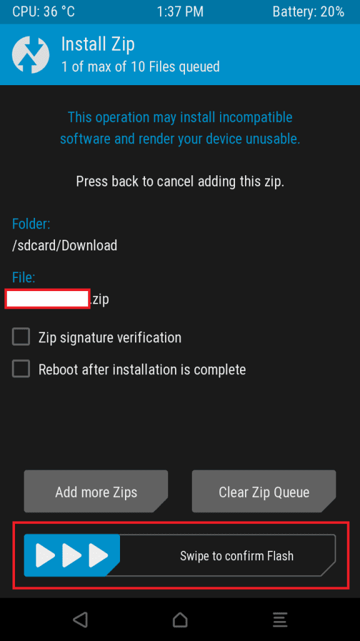Open the menu lines navigation icon
Screen dimensions: 360x641
coord(280,620)
